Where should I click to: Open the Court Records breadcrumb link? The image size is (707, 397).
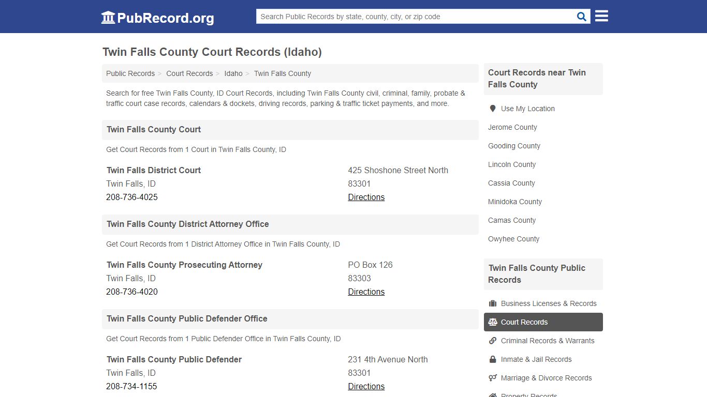pyautogui.click(x=189, y=73)
